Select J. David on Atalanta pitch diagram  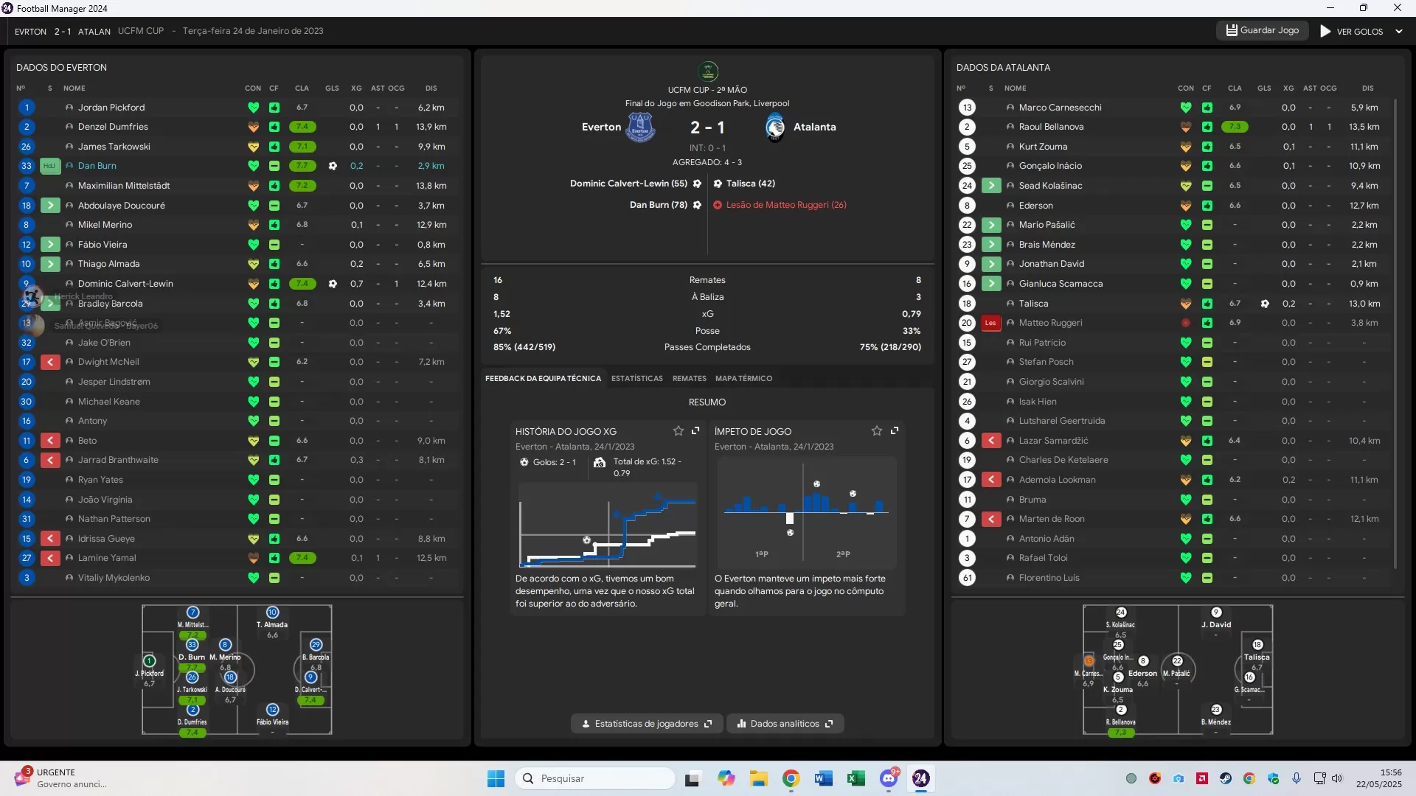click(x=1216, y=618)
